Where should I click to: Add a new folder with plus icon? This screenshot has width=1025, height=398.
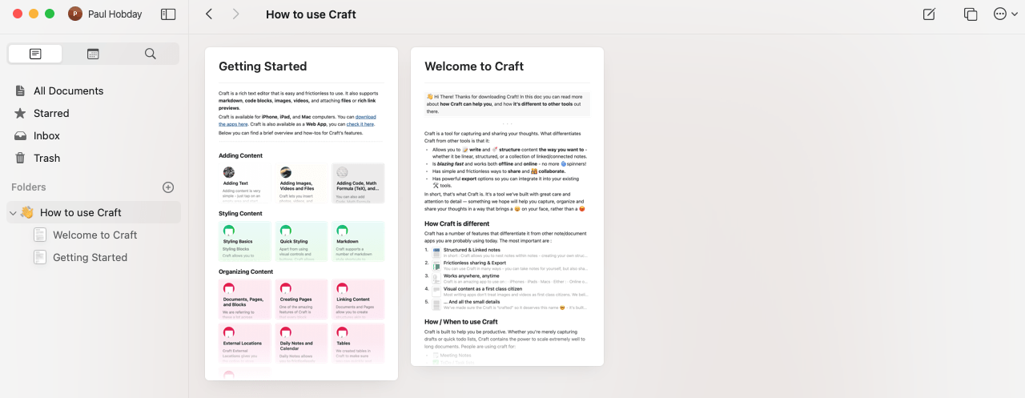click(168, 187)
